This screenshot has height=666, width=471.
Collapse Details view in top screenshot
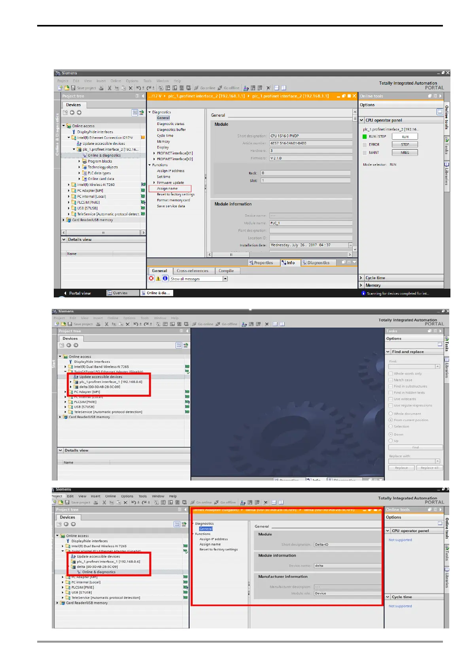pyautogui.click(x=64, y=239)
